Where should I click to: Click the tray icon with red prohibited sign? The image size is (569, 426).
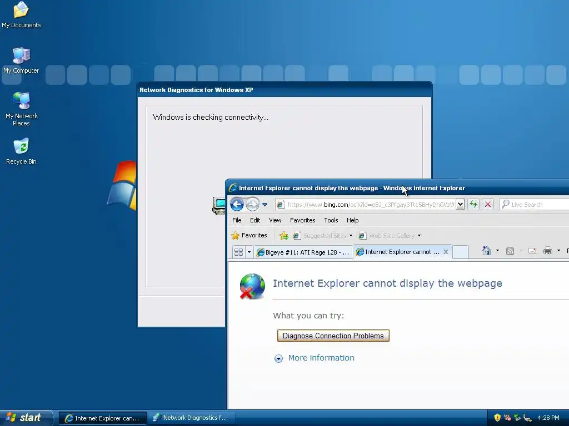507,418
